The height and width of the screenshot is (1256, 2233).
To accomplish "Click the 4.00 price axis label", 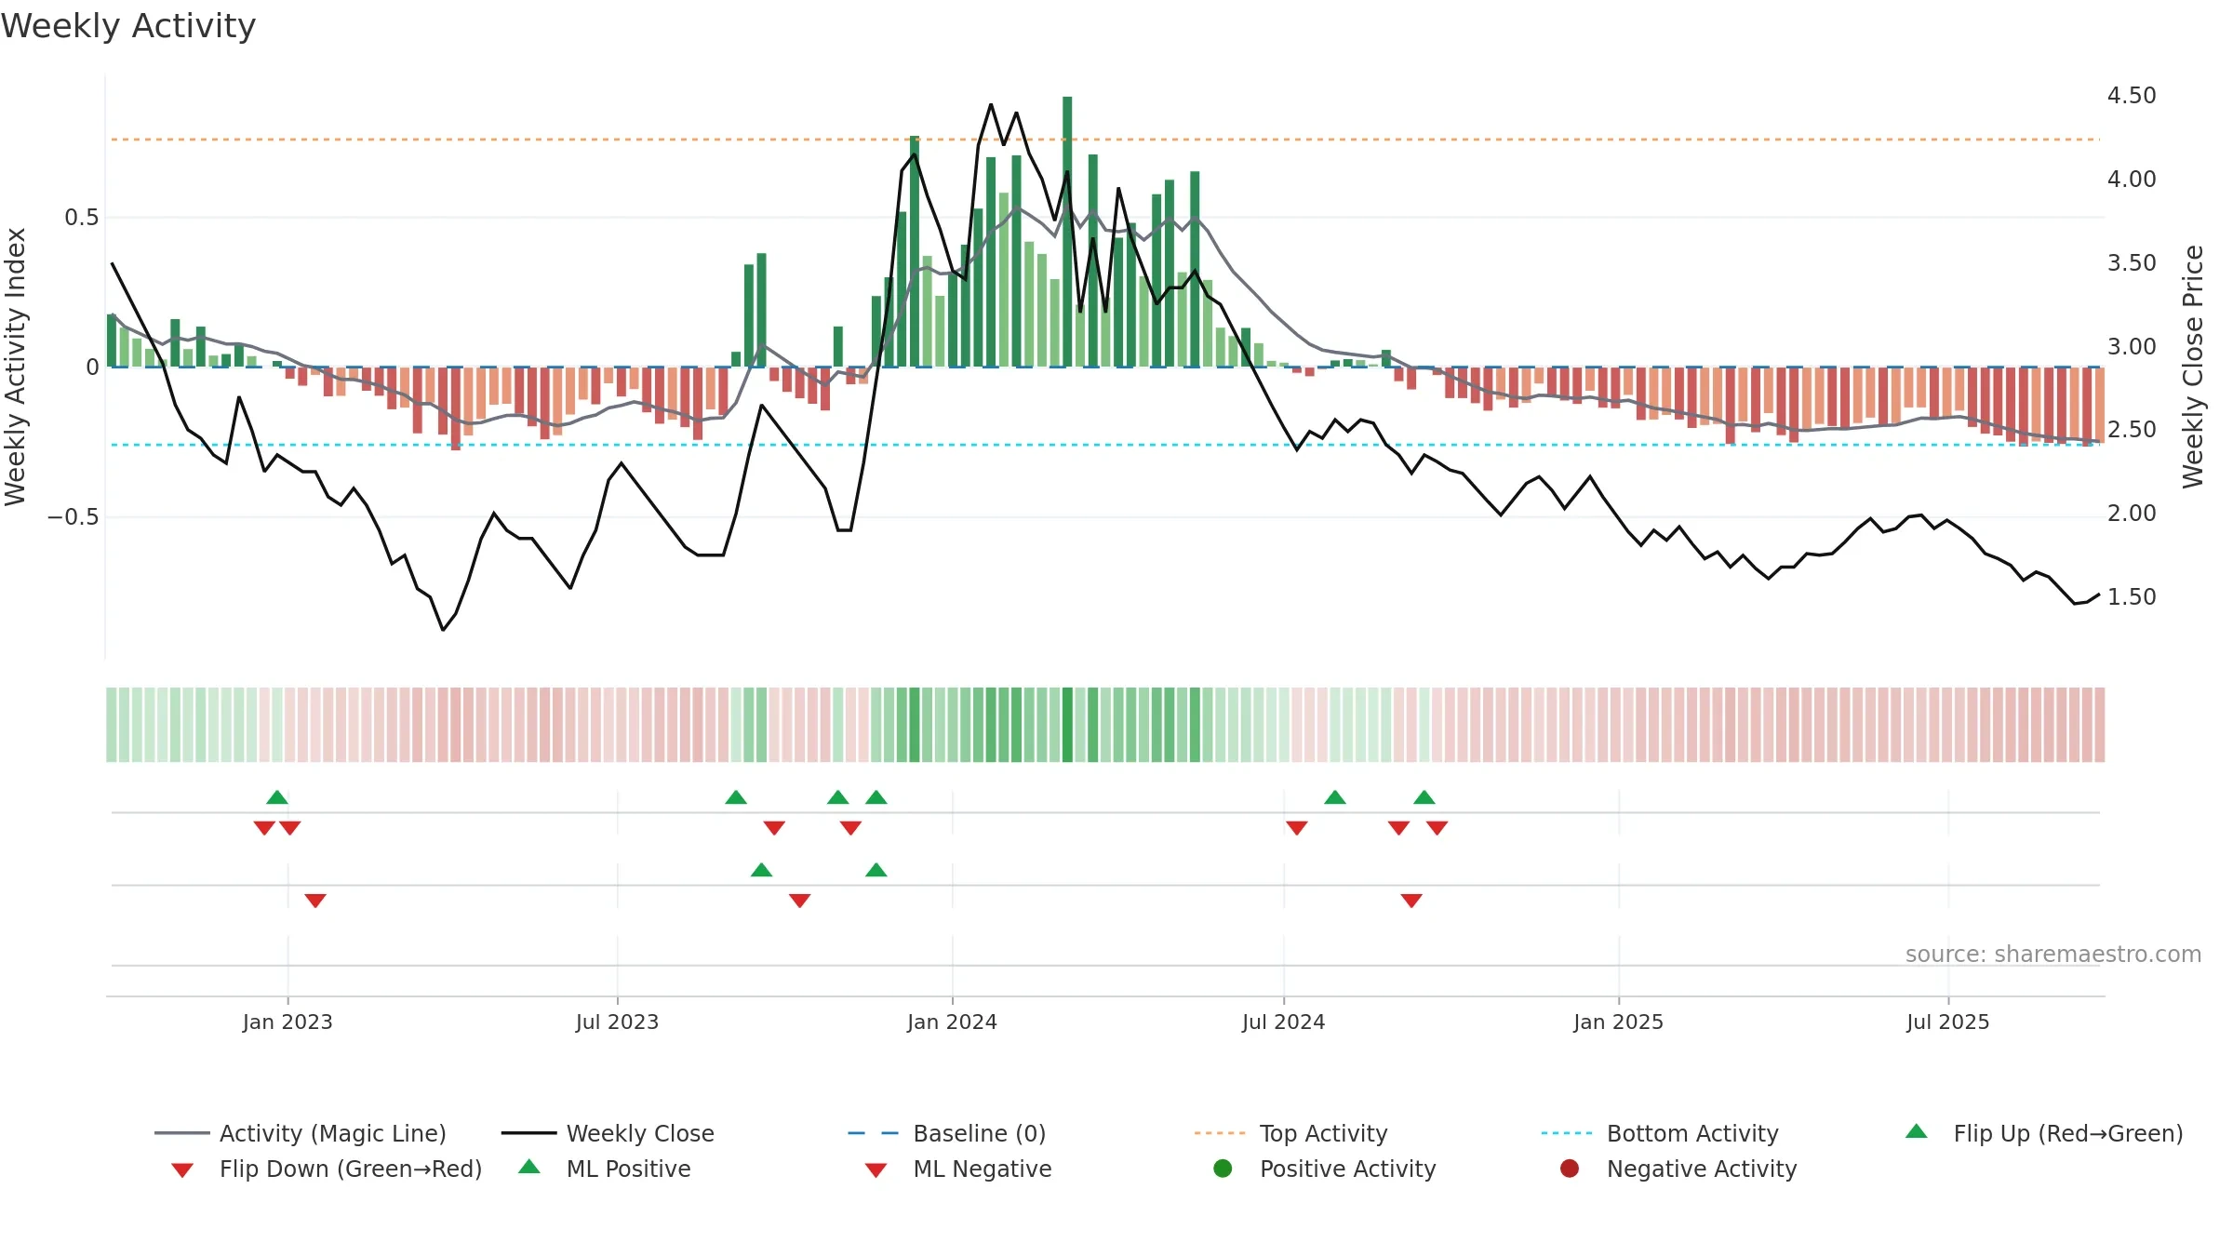I will (x=2132, y=180).
